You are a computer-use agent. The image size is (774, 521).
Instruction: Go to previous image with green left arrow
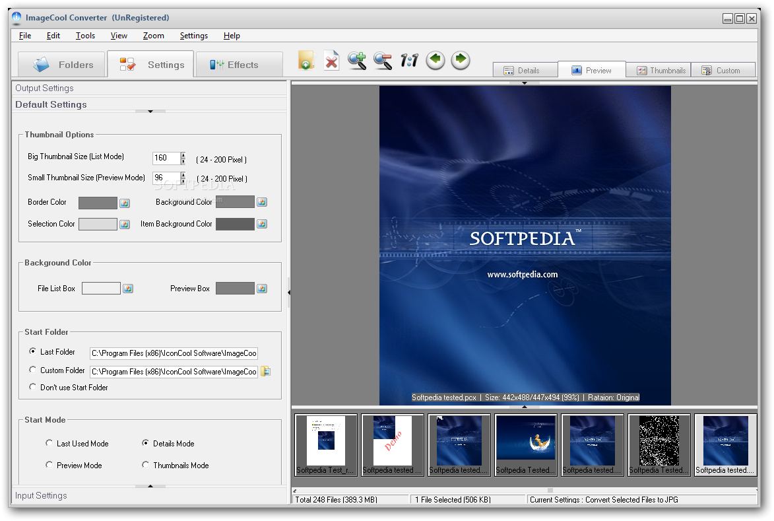pos(435,60)
